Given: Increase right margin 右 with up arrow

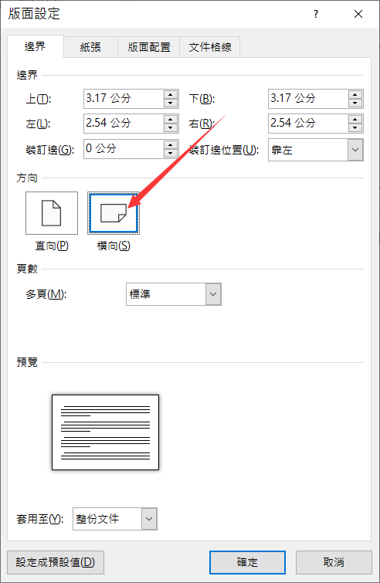Looking at the screenshot, I should pos(355,120).
